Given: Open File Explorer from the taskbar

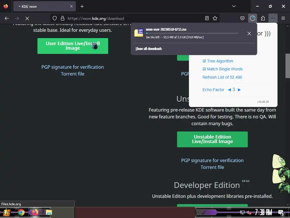Looking at the screenshot, I should pos(49,212).
